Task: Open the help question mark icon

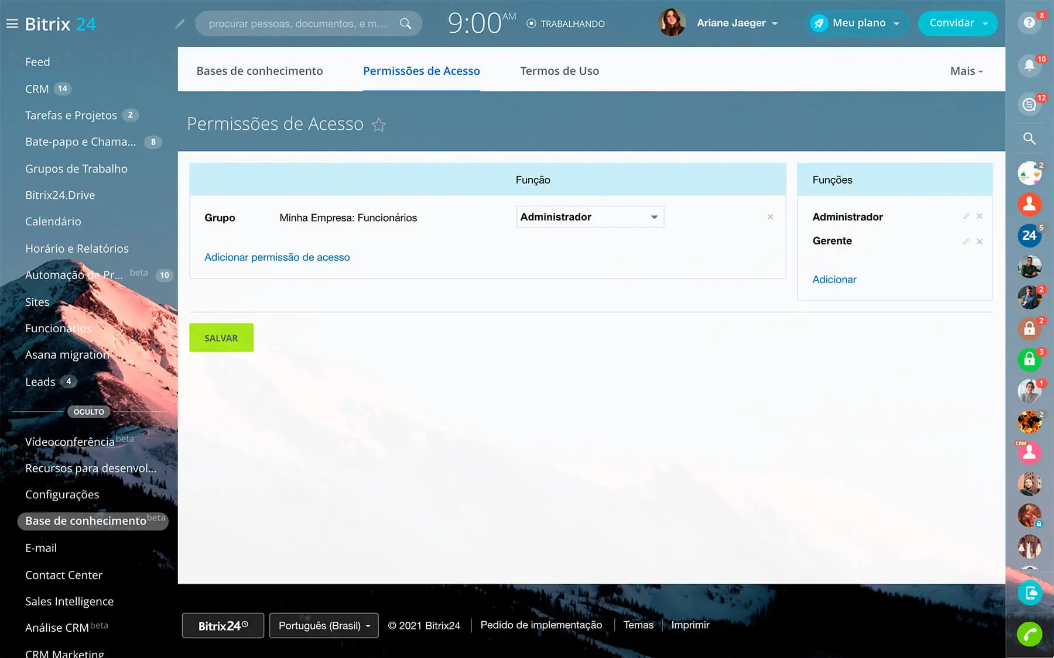Action: point(1029,23)
